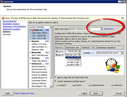Click the Cancel button
This screenshot has height=97, width=127.
pos(119,93)
